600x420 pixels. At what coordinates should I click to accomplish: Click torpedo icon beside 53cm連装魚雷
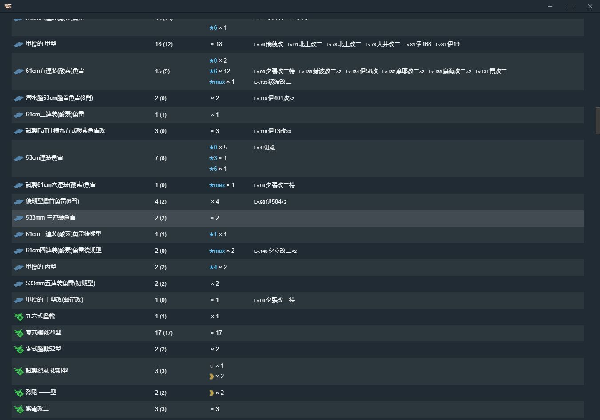coord(18,158)
